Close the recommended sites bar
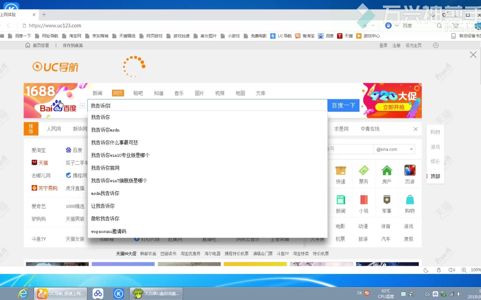The width and height of the screenshot is (481, 300). click(x=416, y=129)
